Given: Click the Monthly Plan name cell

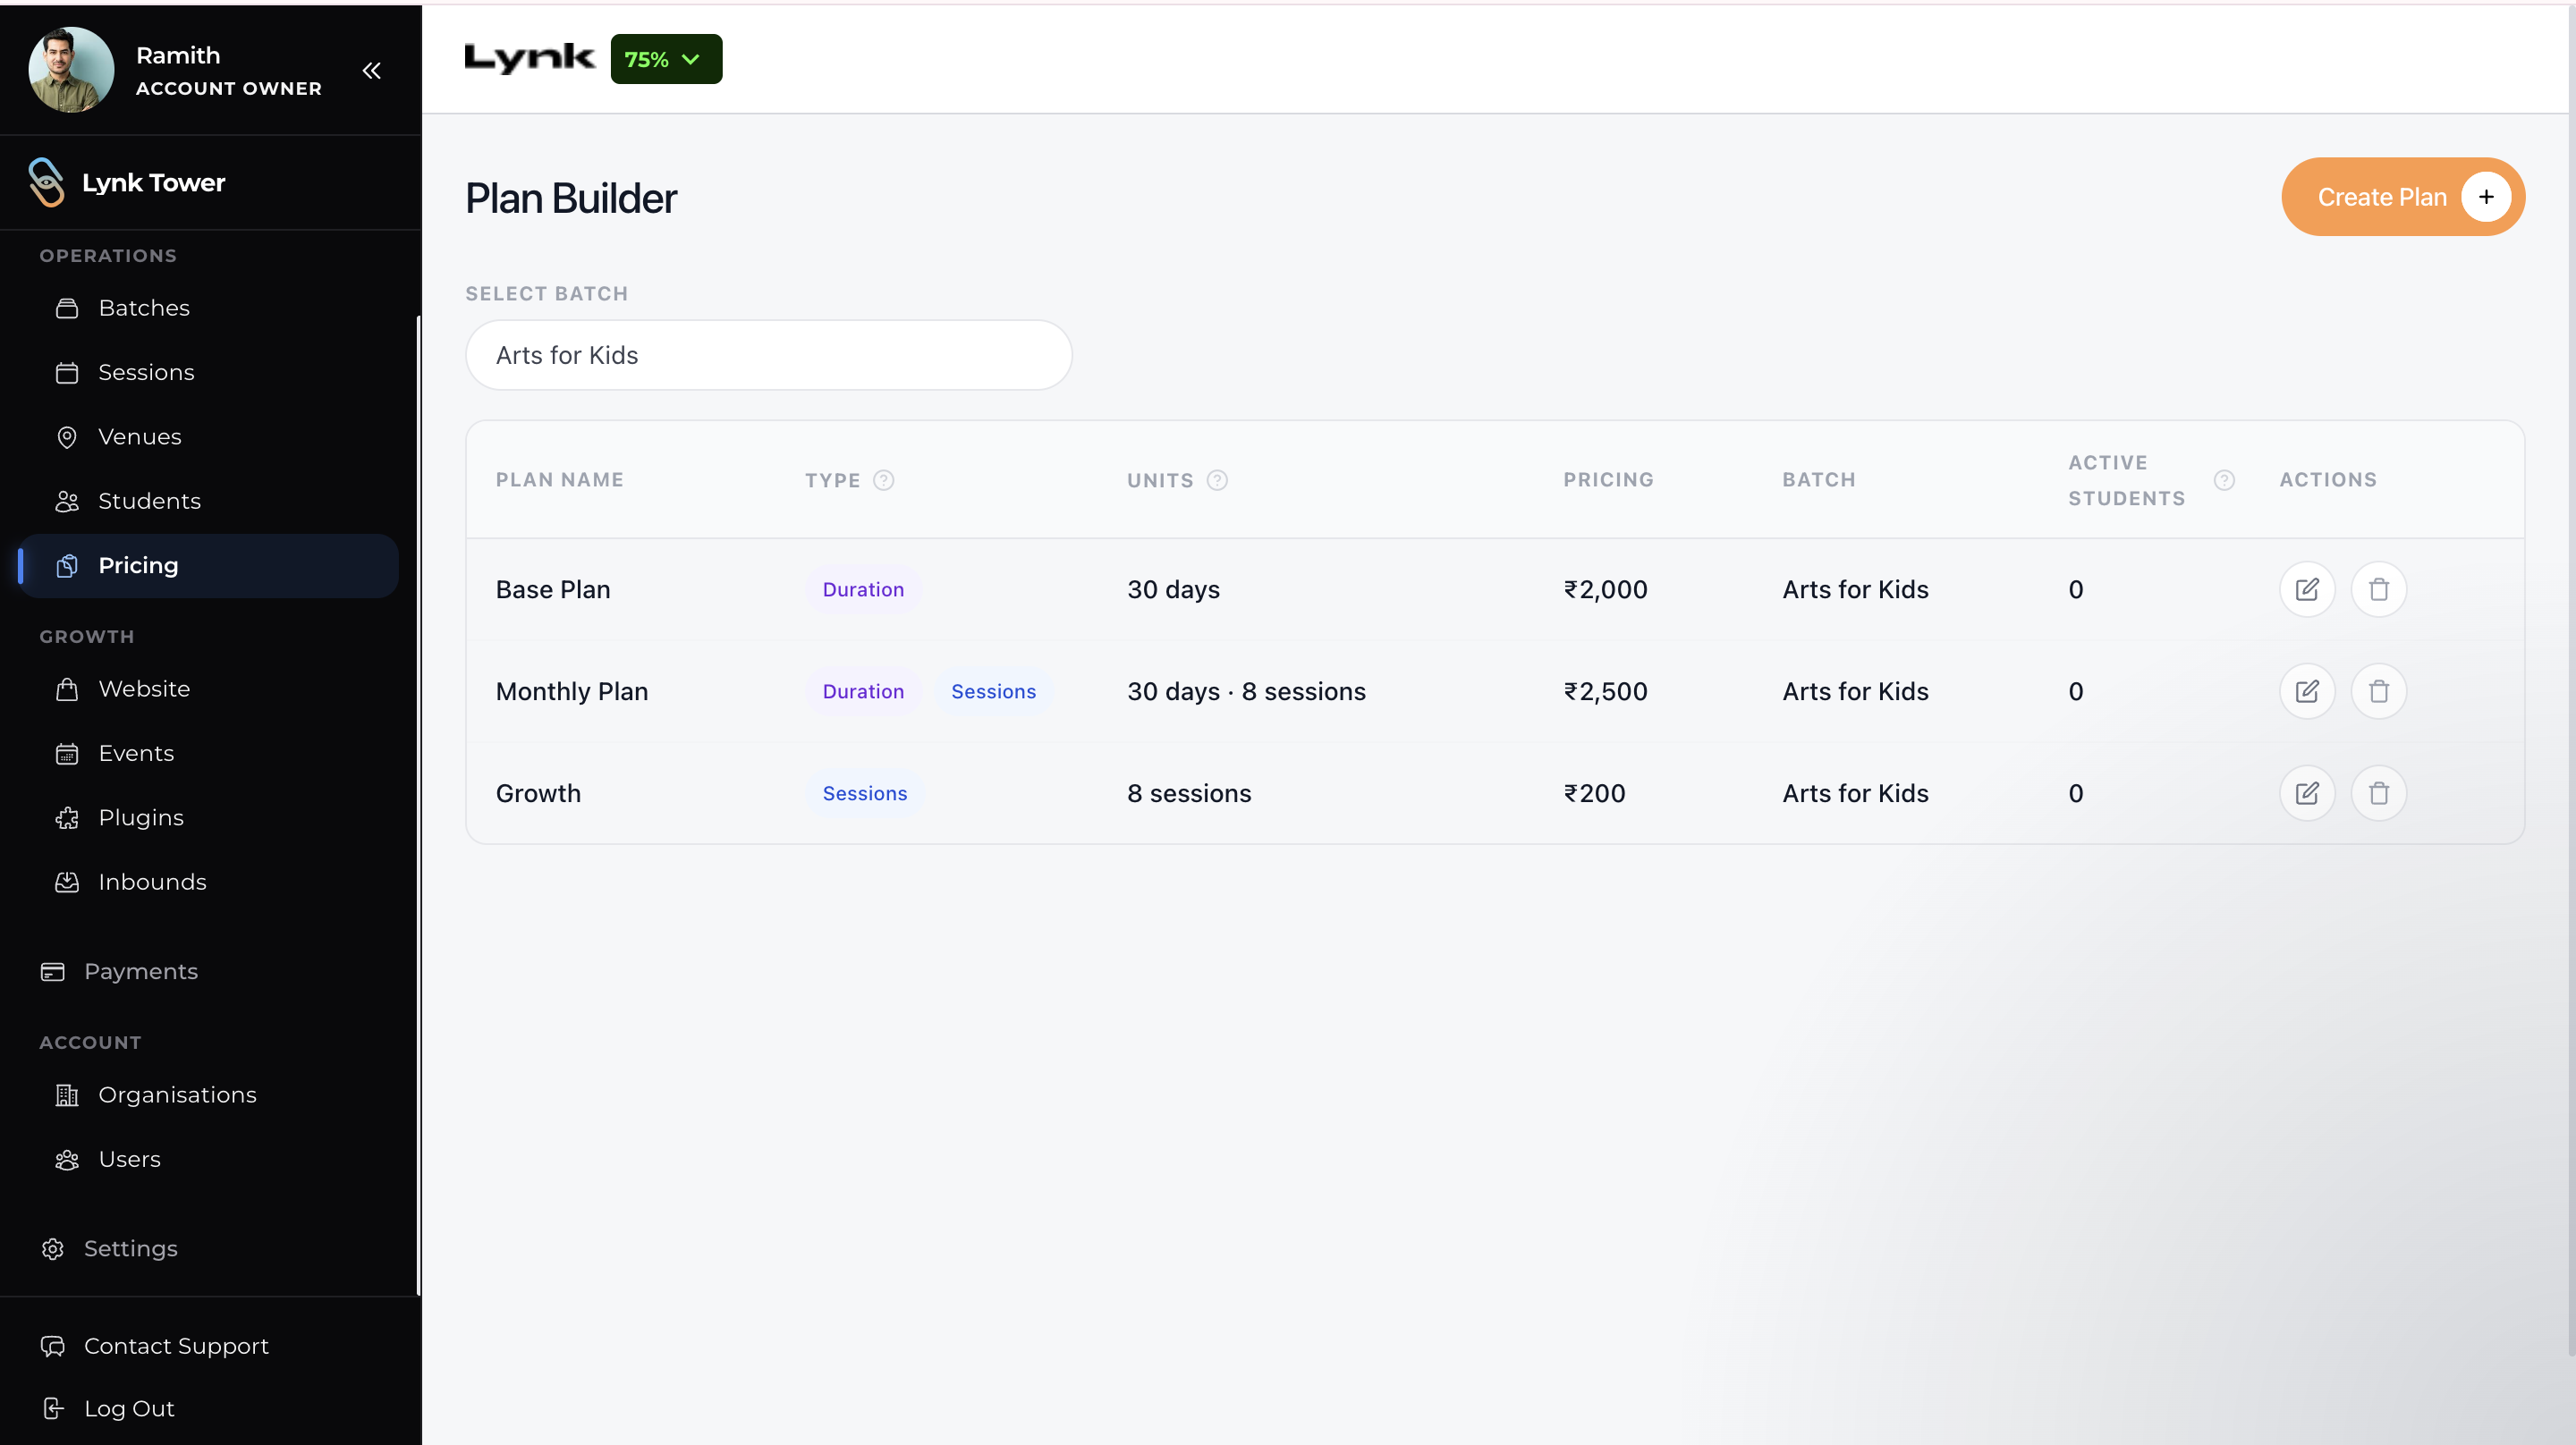Looking at the screenshot, I should (572, 692).
